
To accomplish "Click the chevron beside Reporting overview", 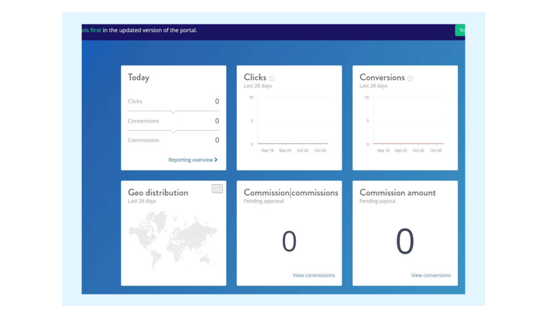I will (216, 160).
